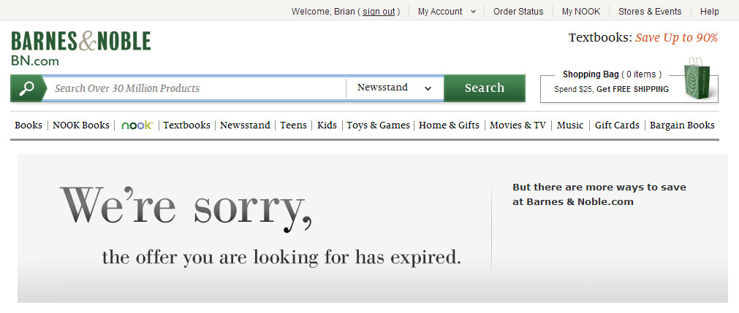Screen dimensions: 739x313
Task: Select the Books menu item
Action: click(x=29, y=125)
